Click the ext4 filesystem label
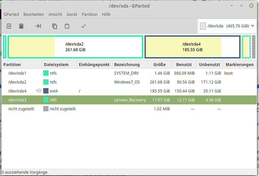The width and height of the screenshot is (259, 176). [x=54, y=91]
